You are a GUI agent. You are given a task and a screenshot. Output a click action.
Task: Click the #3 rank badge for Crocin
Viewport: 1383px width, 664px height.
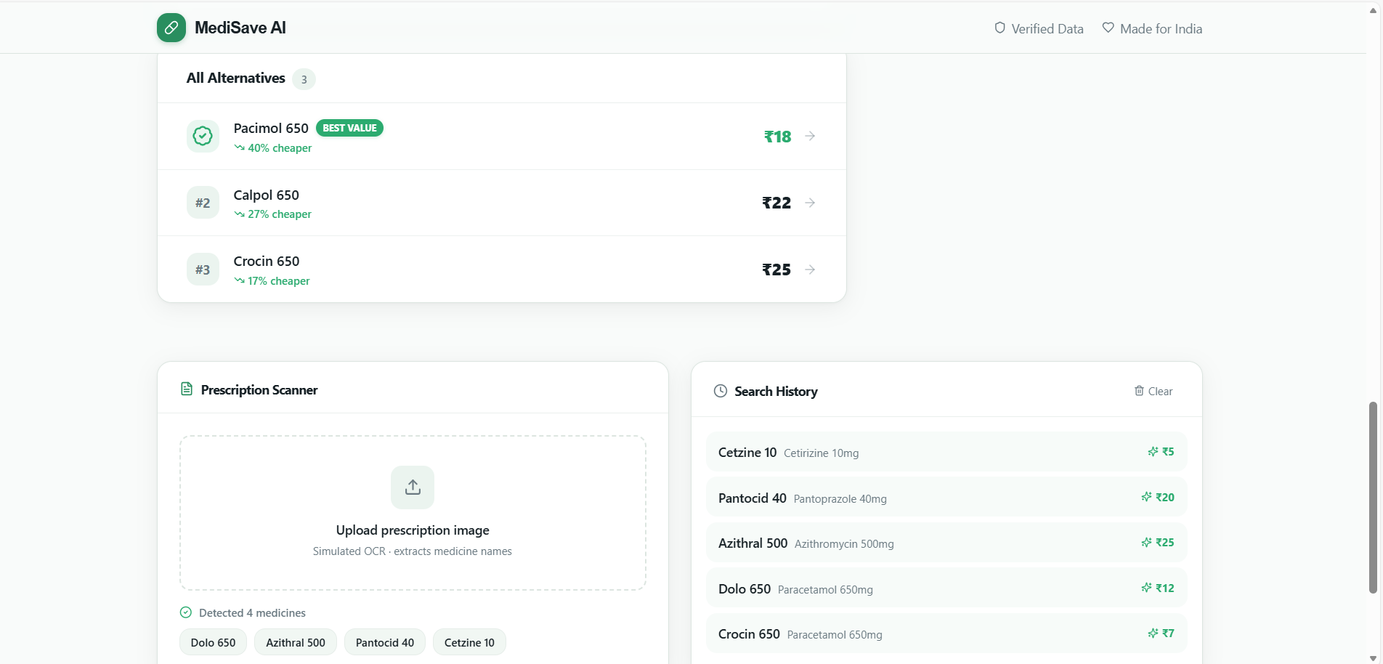pos(203,270)
